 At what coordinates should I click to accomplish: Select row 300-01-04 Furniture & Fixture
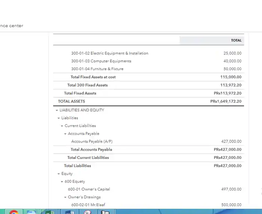coord(149,69)
